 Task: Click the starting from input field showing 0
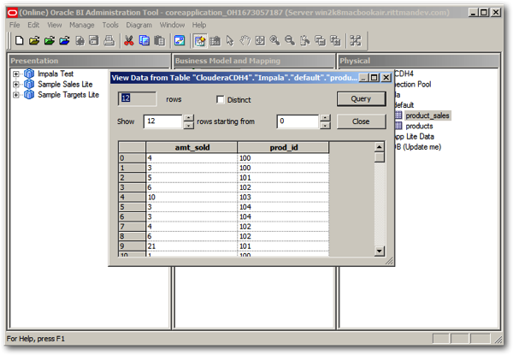tap(298, 121)
